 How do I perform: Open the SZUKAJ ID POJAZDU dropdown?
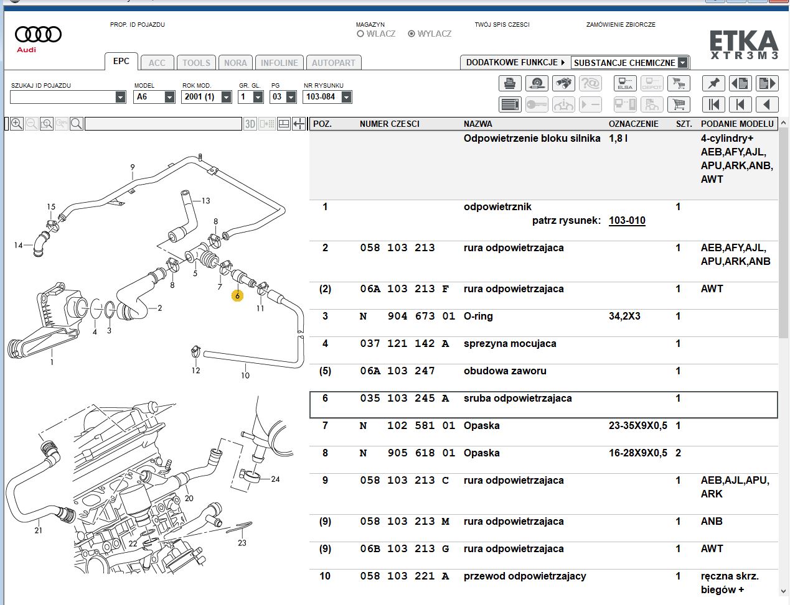pos(121,97)
